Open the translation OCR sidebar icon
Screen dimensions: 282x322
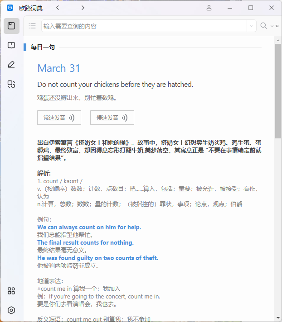[x=11, y=84]
